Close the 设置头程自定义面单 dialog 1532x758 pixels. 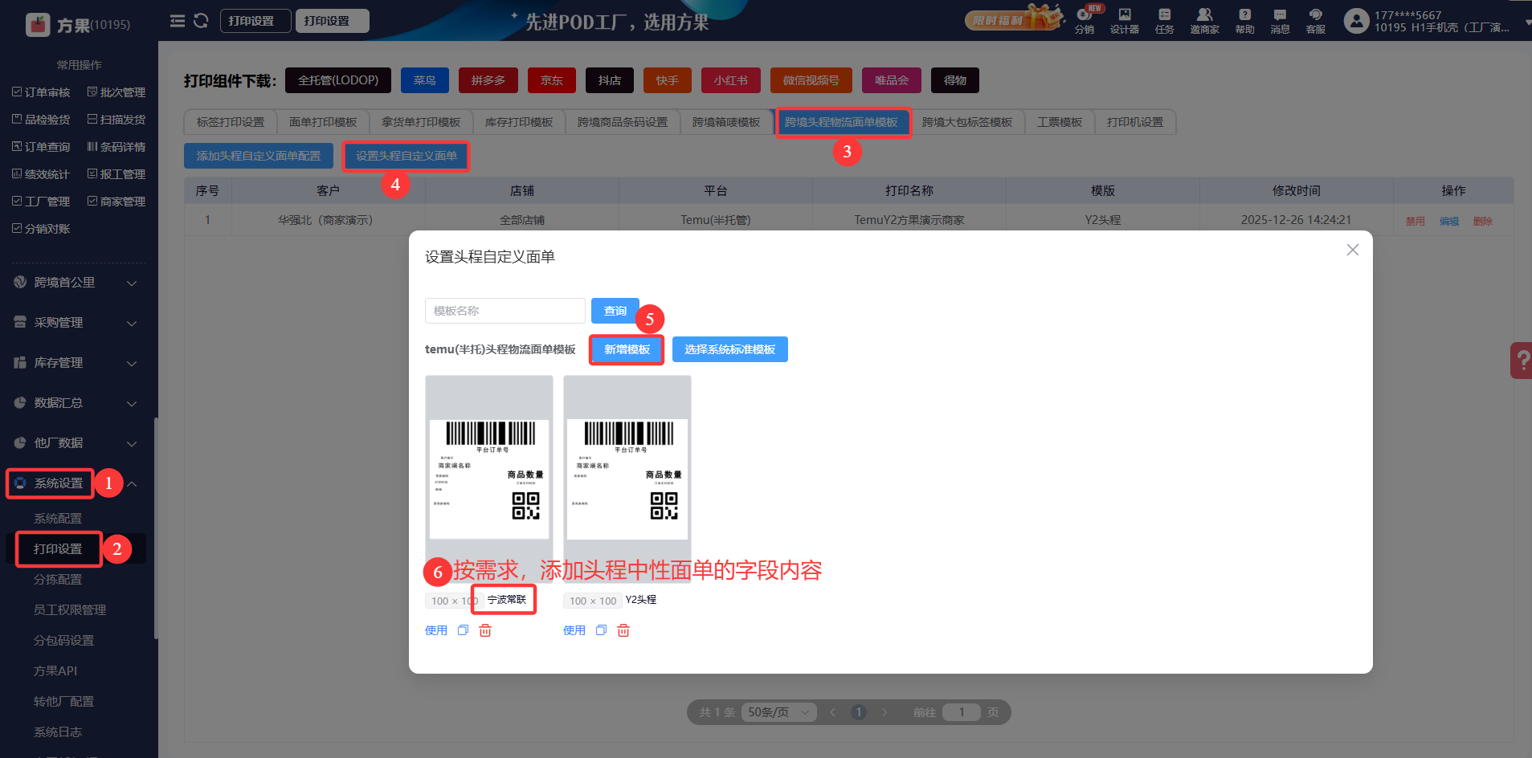pyautogui.click(x=1353, y=250)
